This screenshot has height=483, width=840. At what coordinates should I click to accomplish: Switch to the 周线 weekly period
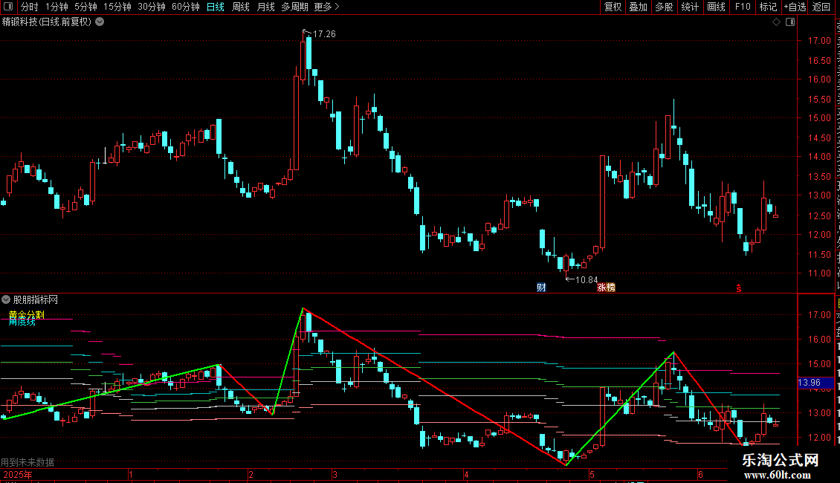pyautogui.click(x=241, y=7)
